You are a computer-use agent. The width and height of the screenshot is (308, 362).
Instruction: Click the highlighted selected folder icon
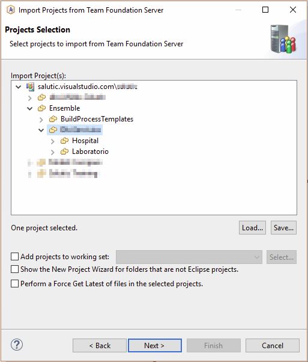[x=53, y=130]
